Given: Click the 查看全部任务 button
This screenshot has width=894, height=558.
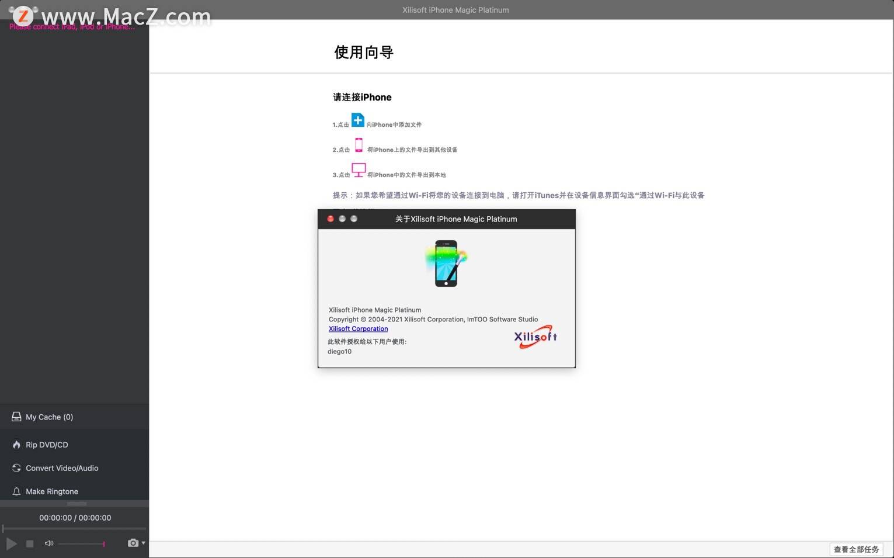Looking at the screenshot, I should (x=856, y=549).
